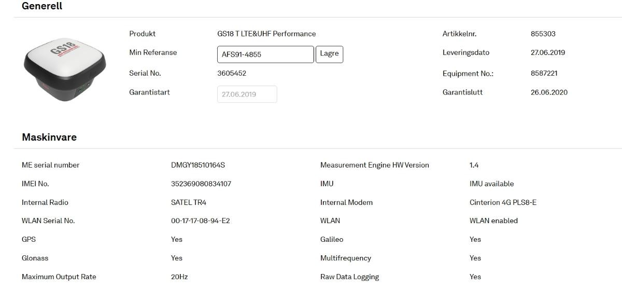Click the Equipment No. value 8587221
622x302 pixels.
[544, 73]
